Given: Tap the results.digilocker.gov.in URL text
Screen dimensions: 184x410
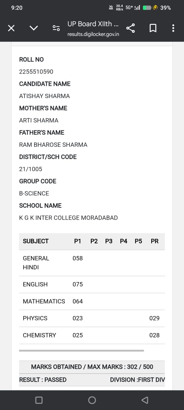Looking at the screenshot, I should coord(93,34).
